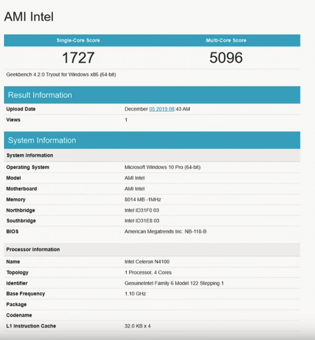Click the blue 'System Information' section banner

pyautogui.click(x=152, y=140)
